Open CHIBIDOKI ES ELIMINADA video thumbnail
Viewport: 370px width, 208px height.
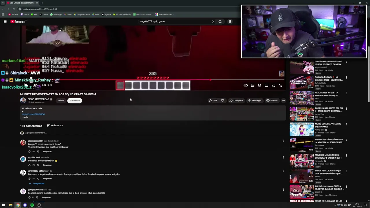tap(302, 67)
